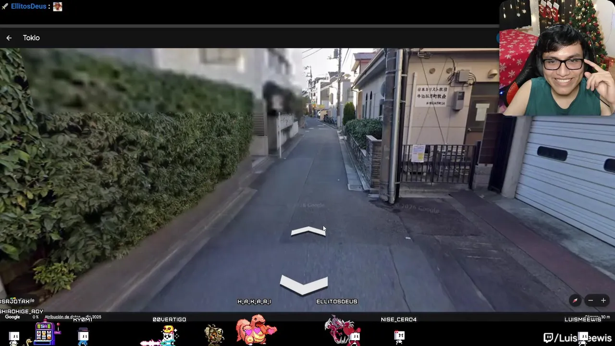Image resolution: width=615 pixels, height=346 pixels.
Task: Click the 'Tokio' location title
Action: point(31,38)
